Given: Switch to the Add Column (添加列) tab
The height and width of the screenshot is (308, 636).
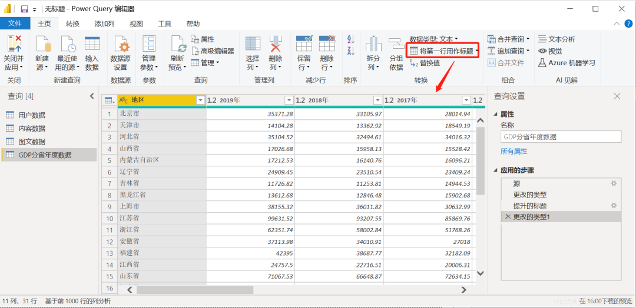Looking at the screenshot, I should [104, 24].
